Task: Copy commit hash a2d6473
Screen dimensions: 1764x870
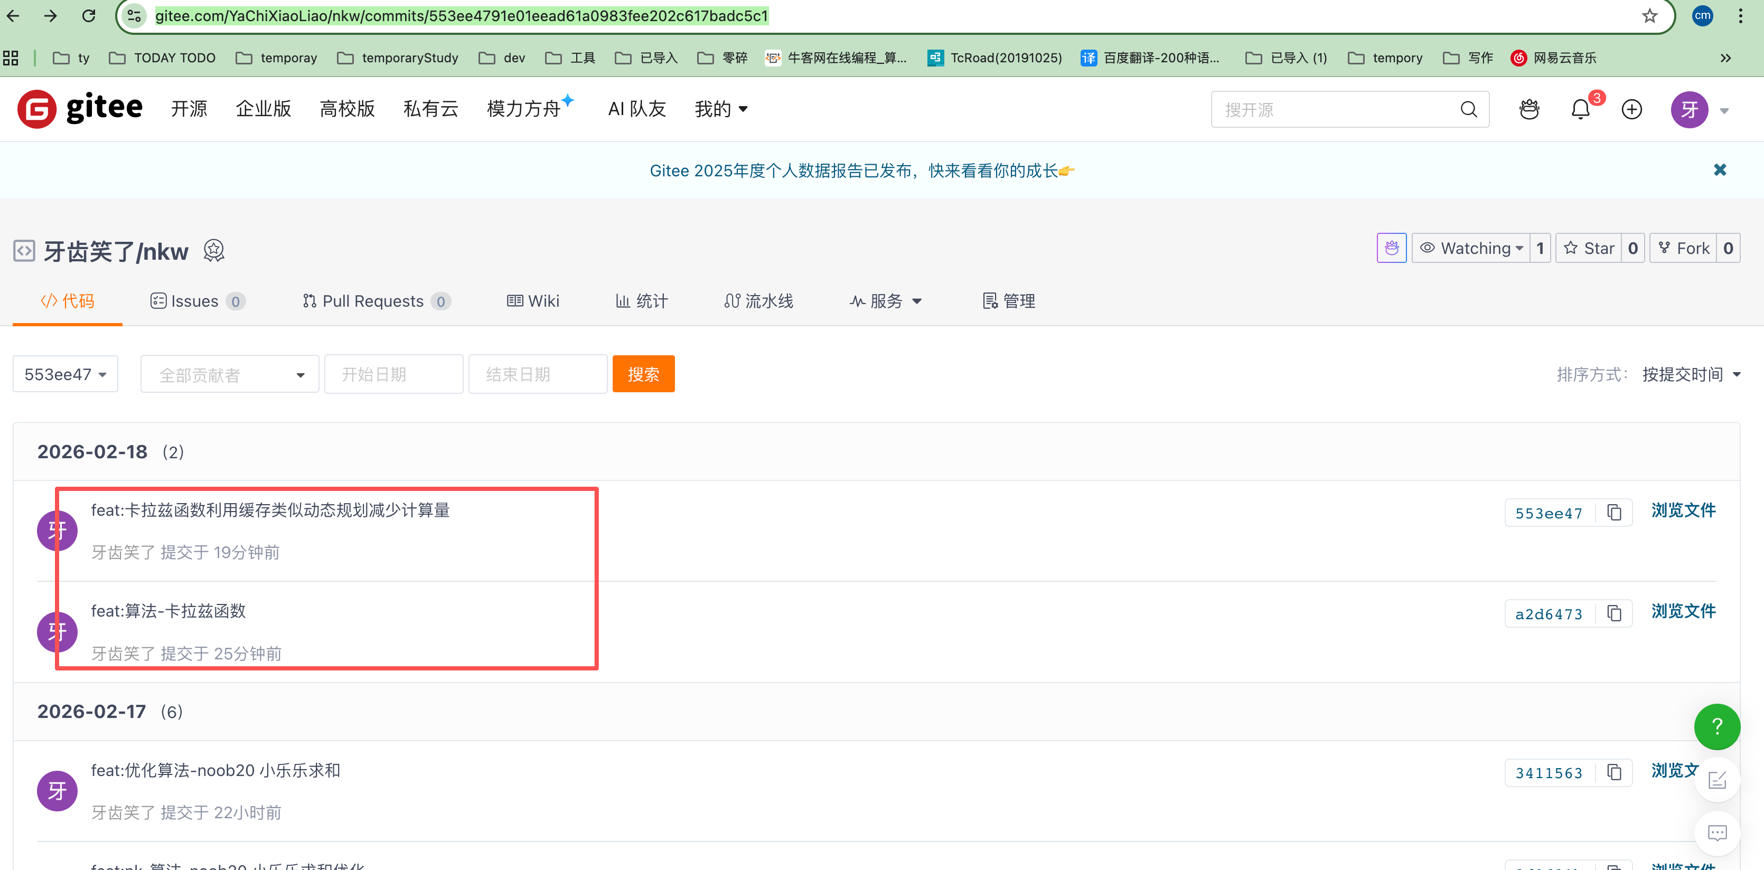Action: tap(1614, 613)
